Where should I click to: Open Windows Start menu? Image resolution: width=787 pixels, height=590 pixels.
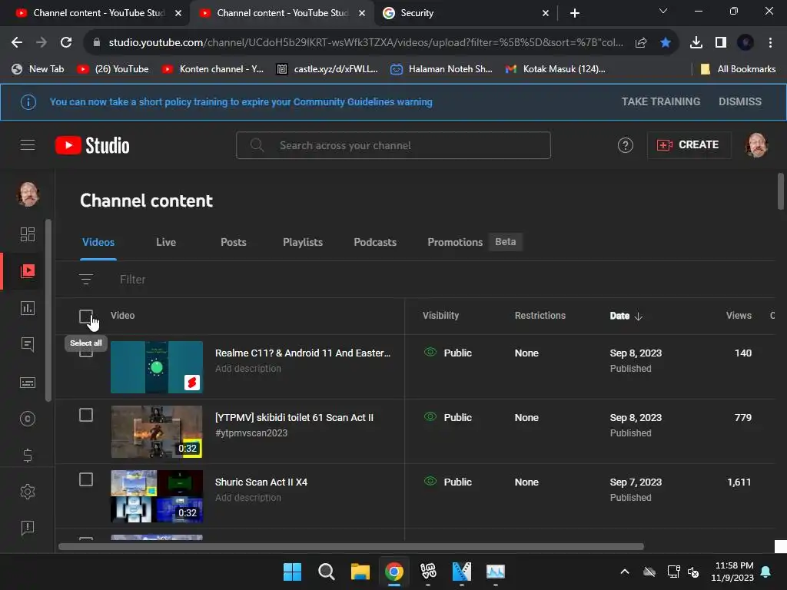point(292,572)
